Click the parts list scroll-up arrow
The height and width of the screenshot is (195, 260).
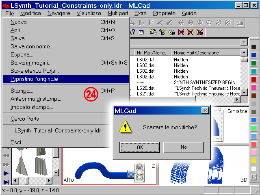point(244,53)
